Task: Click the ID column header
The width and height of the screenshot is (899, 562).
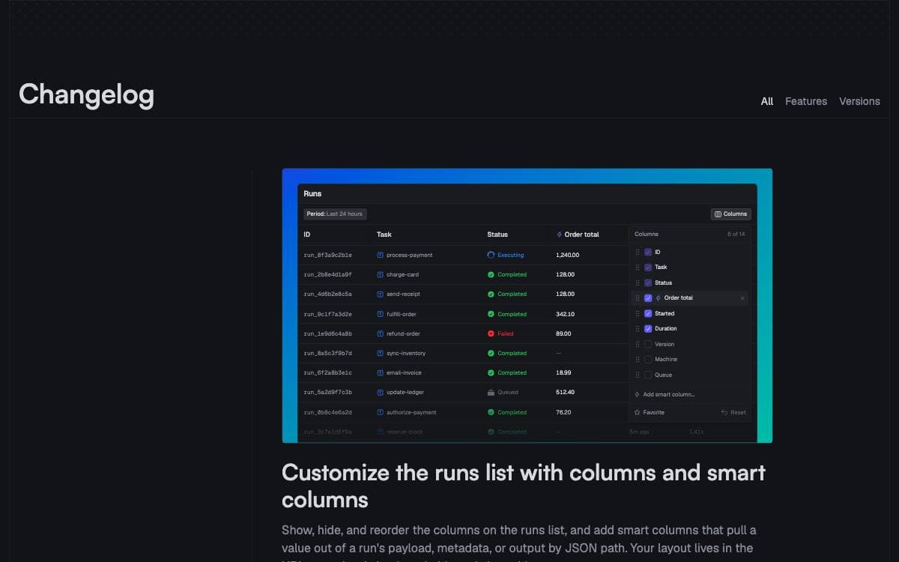Action: (x=306, y=235)
